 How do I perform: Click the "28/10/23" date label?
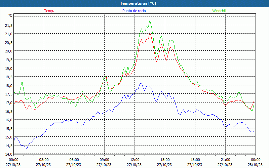[255, 165]
